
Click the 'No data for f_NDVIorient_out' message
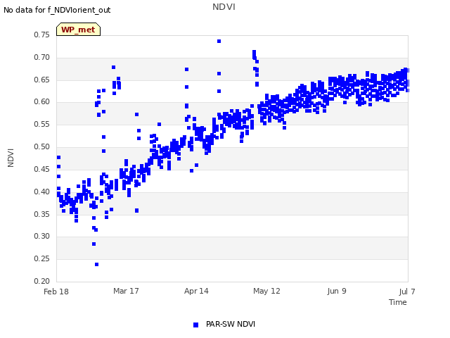pos(57,10)
